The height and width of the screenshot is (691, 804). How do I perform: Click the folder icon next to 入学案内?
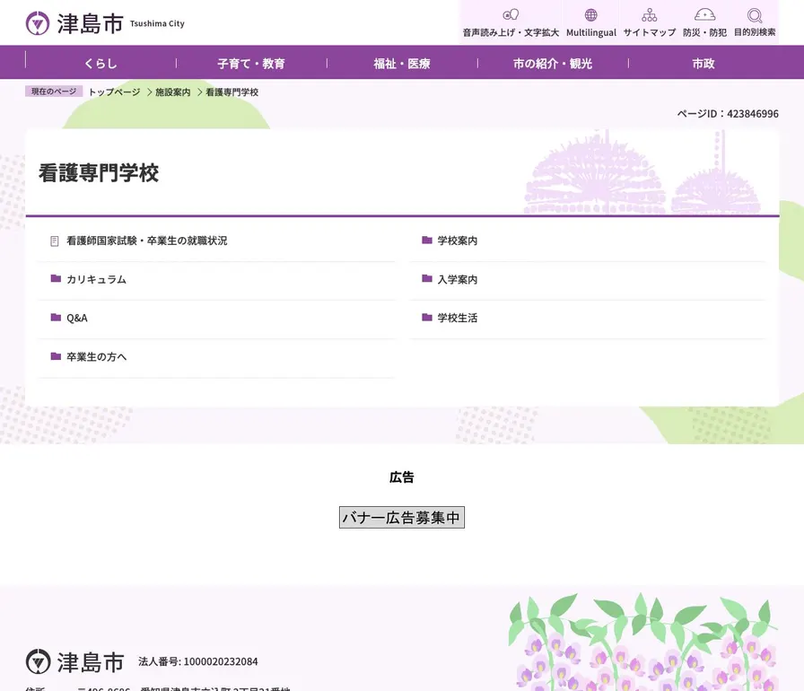point(427,278)
